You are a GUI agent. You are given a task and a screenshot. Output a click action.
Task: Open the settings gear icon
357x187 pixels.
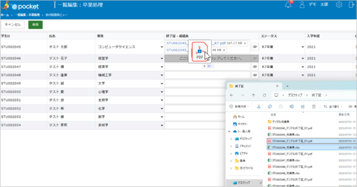click(339, 5)
